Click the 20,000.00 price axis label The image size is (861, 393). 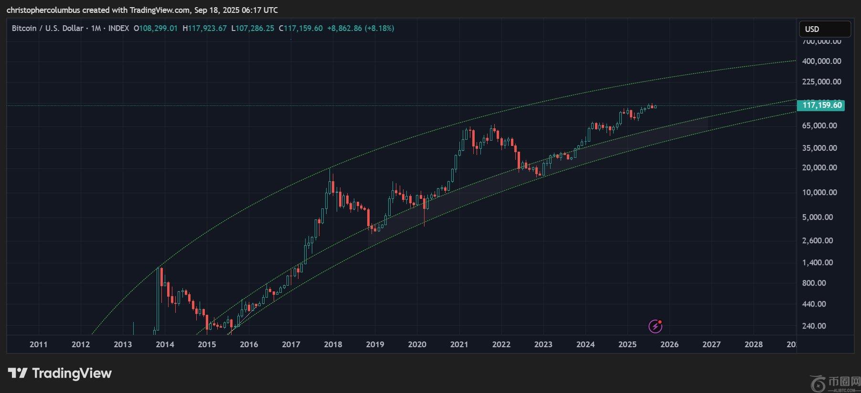819,167
